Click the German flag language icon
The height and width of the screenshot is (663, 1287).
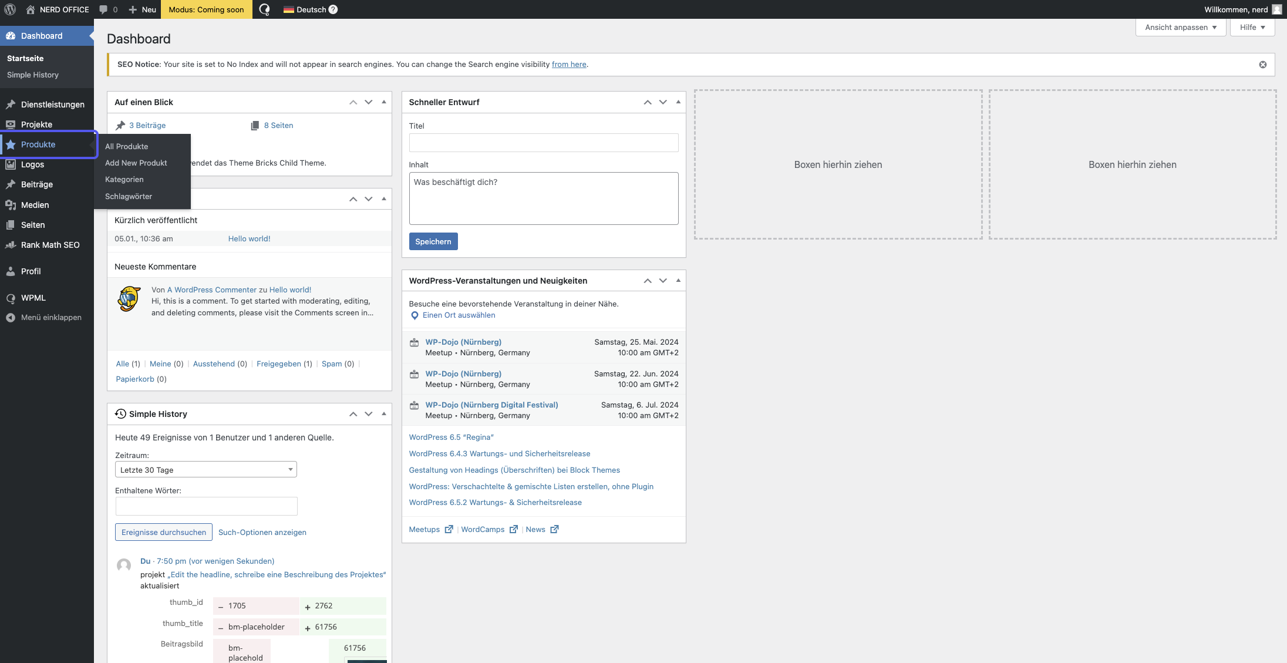289,9
